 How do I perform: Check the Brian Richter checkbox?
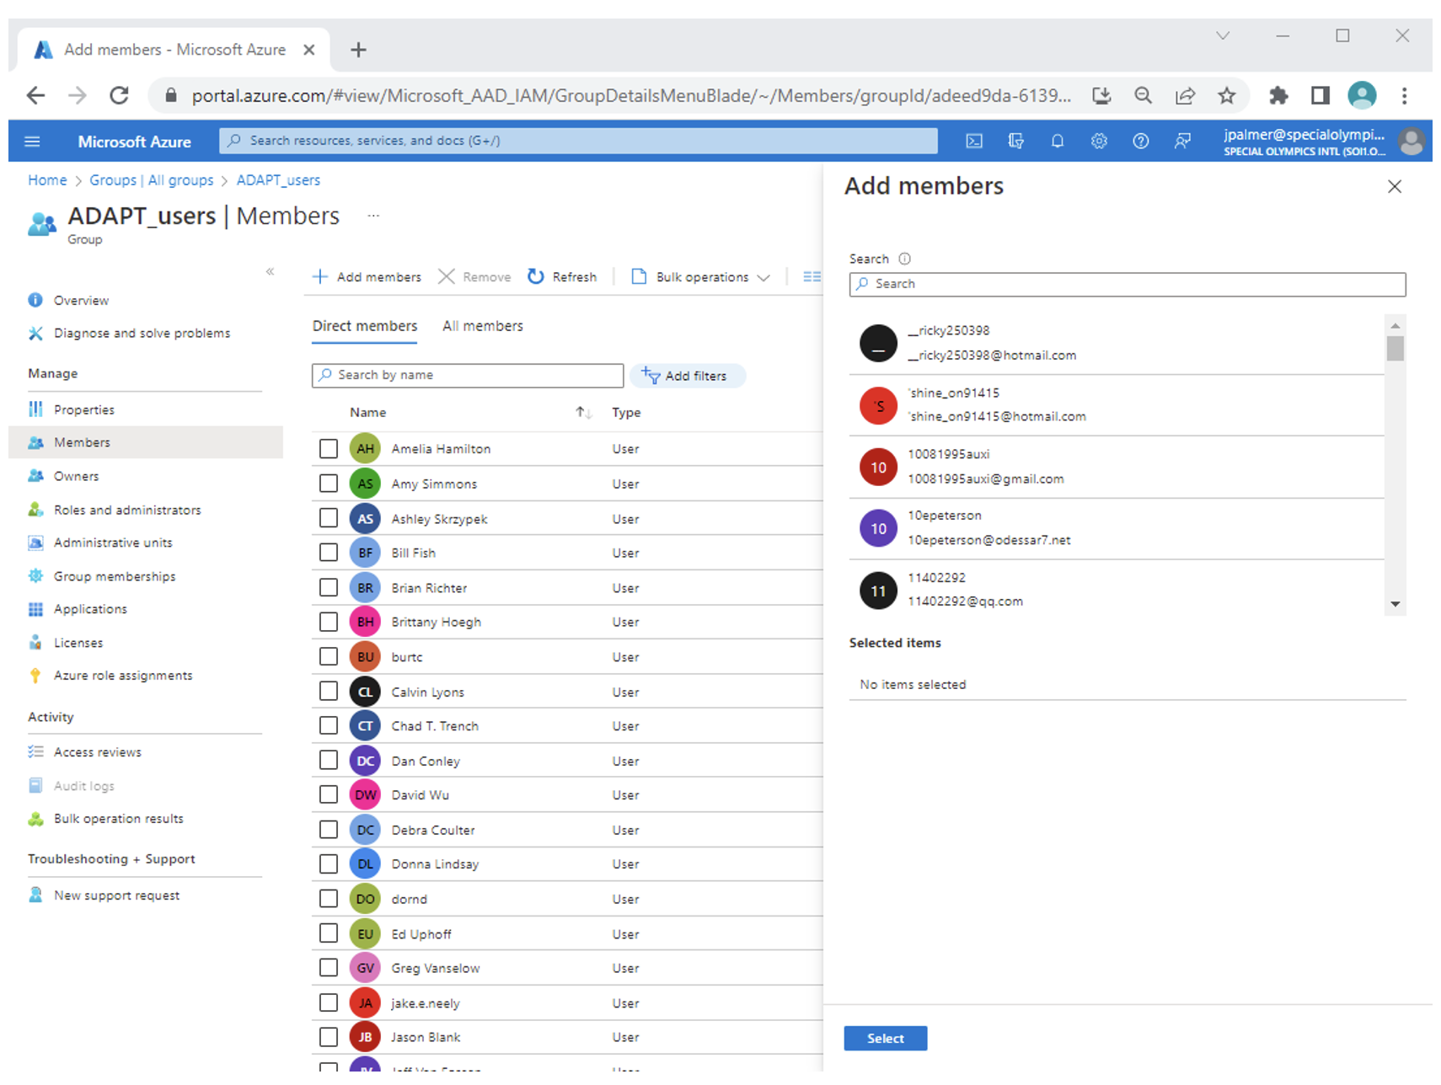[329, 587]
